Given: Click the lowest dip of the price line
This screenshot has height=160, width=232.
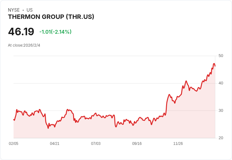Looking at the screenshot, I should point(48,128).
